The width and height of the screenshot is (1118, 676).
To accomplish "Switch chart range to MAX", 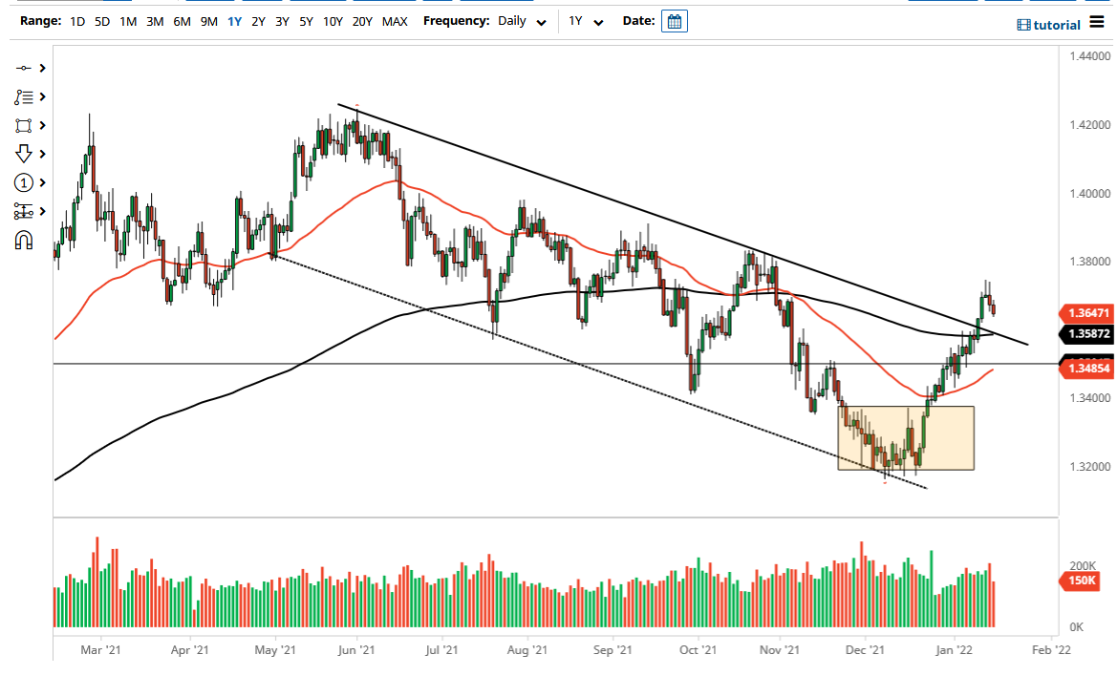I will (x=395, y=21).
